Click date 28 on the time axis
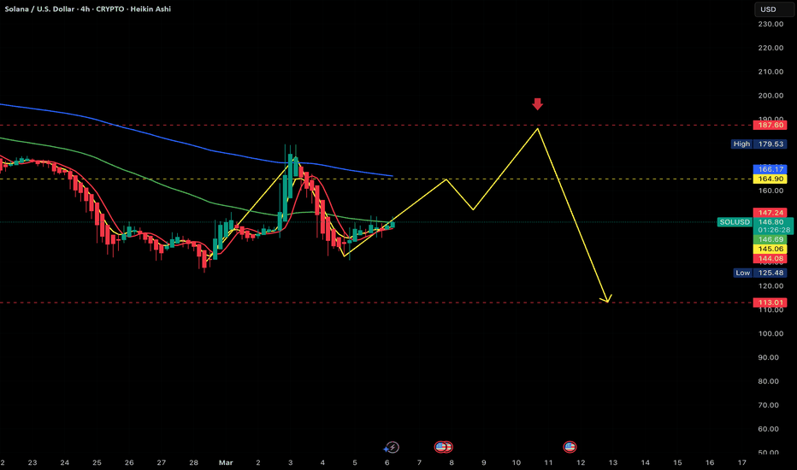This screenshot has width=797, height=470. click(x=193, y=462)
